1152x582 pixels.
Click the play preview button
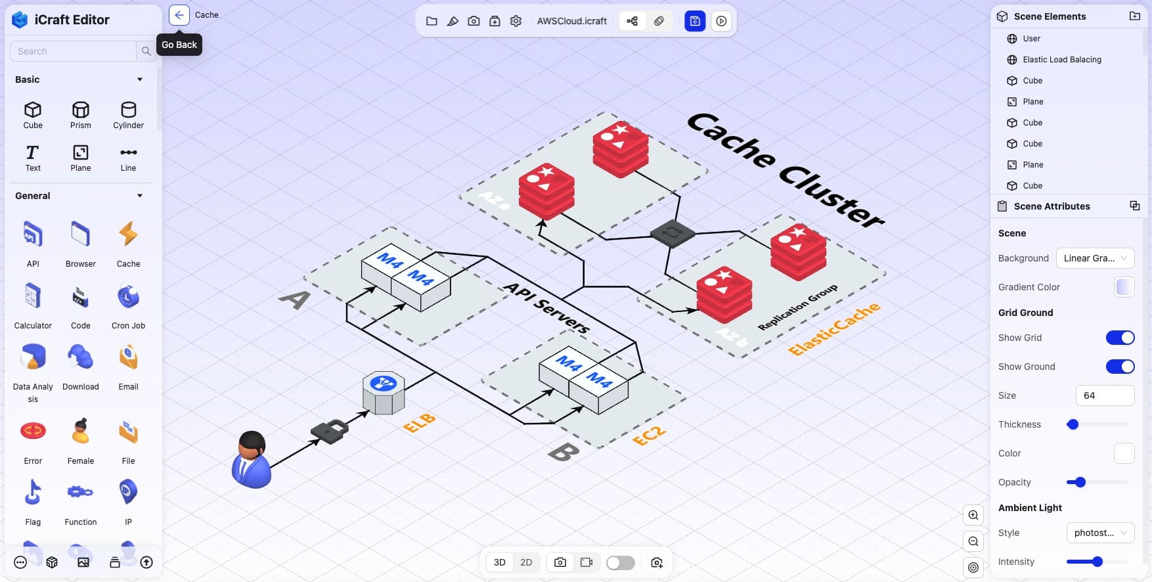click(721, 21)
